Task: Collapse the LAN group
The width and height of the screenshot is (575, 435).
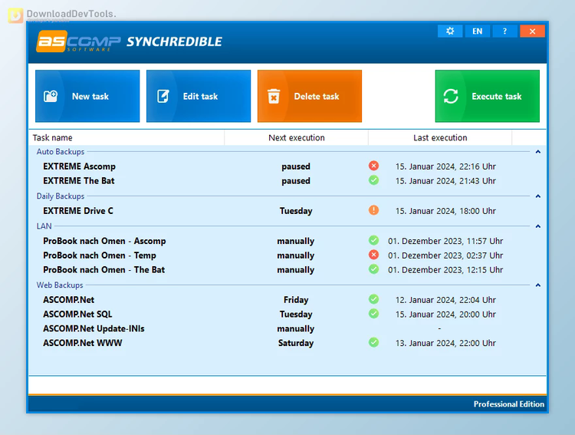Action: [x=538, y=226]
